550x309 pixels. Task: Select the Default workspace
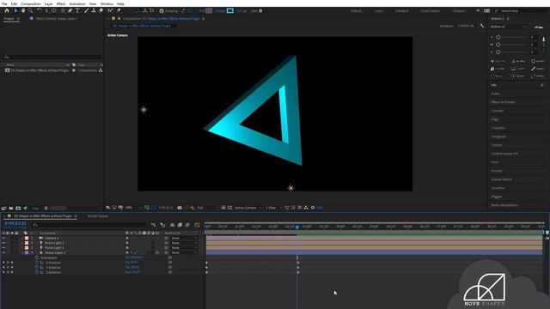tap(356, 11)
